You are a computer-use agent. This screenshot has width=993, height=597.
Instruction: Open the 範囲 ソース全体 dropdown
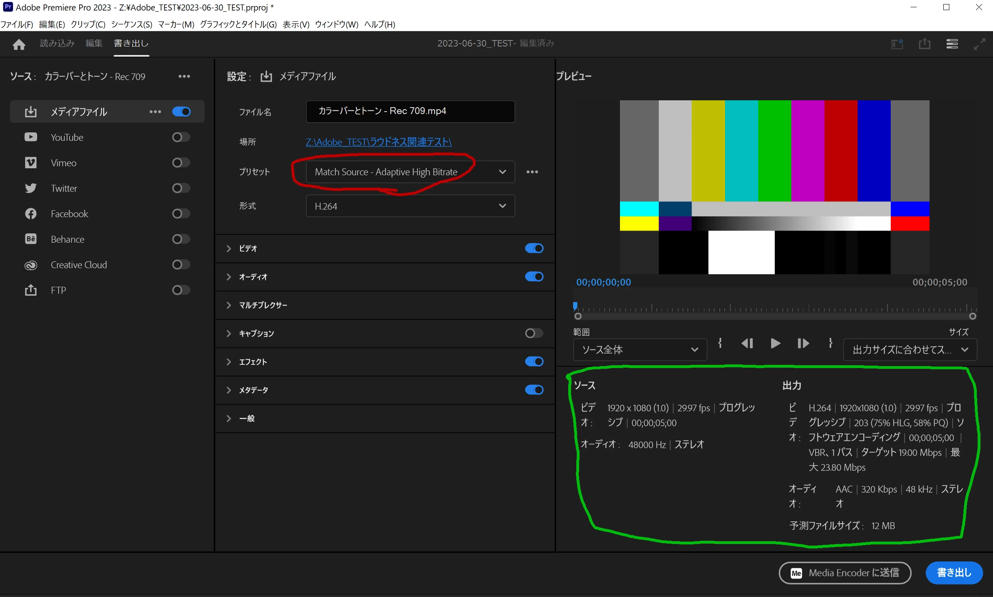coord(640,349)
